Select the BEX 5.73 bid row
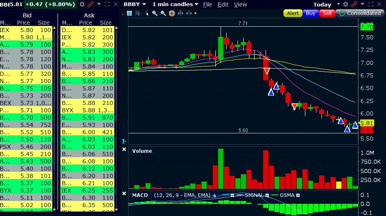Image resolution: width=386 pixels, height=216 pixels. click(x=26, y=103)
